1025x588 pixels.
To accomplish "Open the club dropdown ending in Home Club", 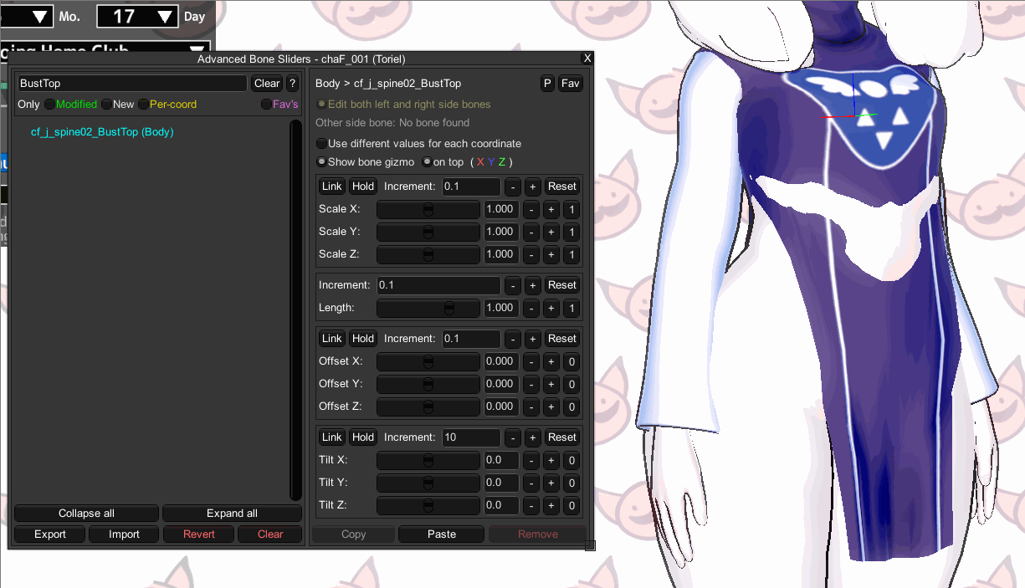I will tap(104, 50).
